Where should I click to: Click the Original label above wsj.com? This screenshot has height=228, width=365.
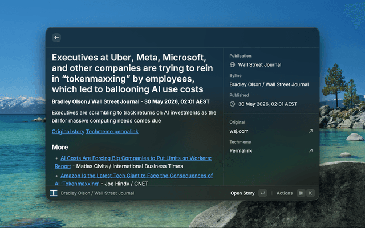tap(237, 122)
